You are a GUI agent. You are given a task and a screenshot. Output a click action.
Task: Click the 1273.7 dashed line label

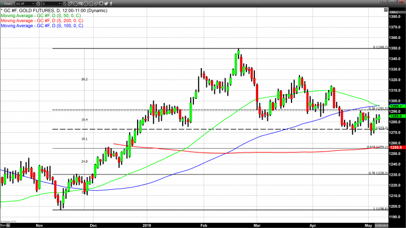tap(382, 128)
